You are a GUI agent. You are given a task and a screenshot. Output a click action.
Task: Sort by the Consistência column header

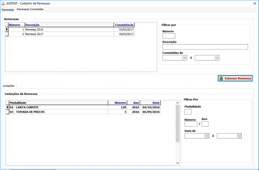pyautogui.click(x=124, y=25)
